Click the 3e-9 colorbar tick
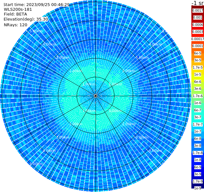 pyautogui.click(x=198, y=174)
